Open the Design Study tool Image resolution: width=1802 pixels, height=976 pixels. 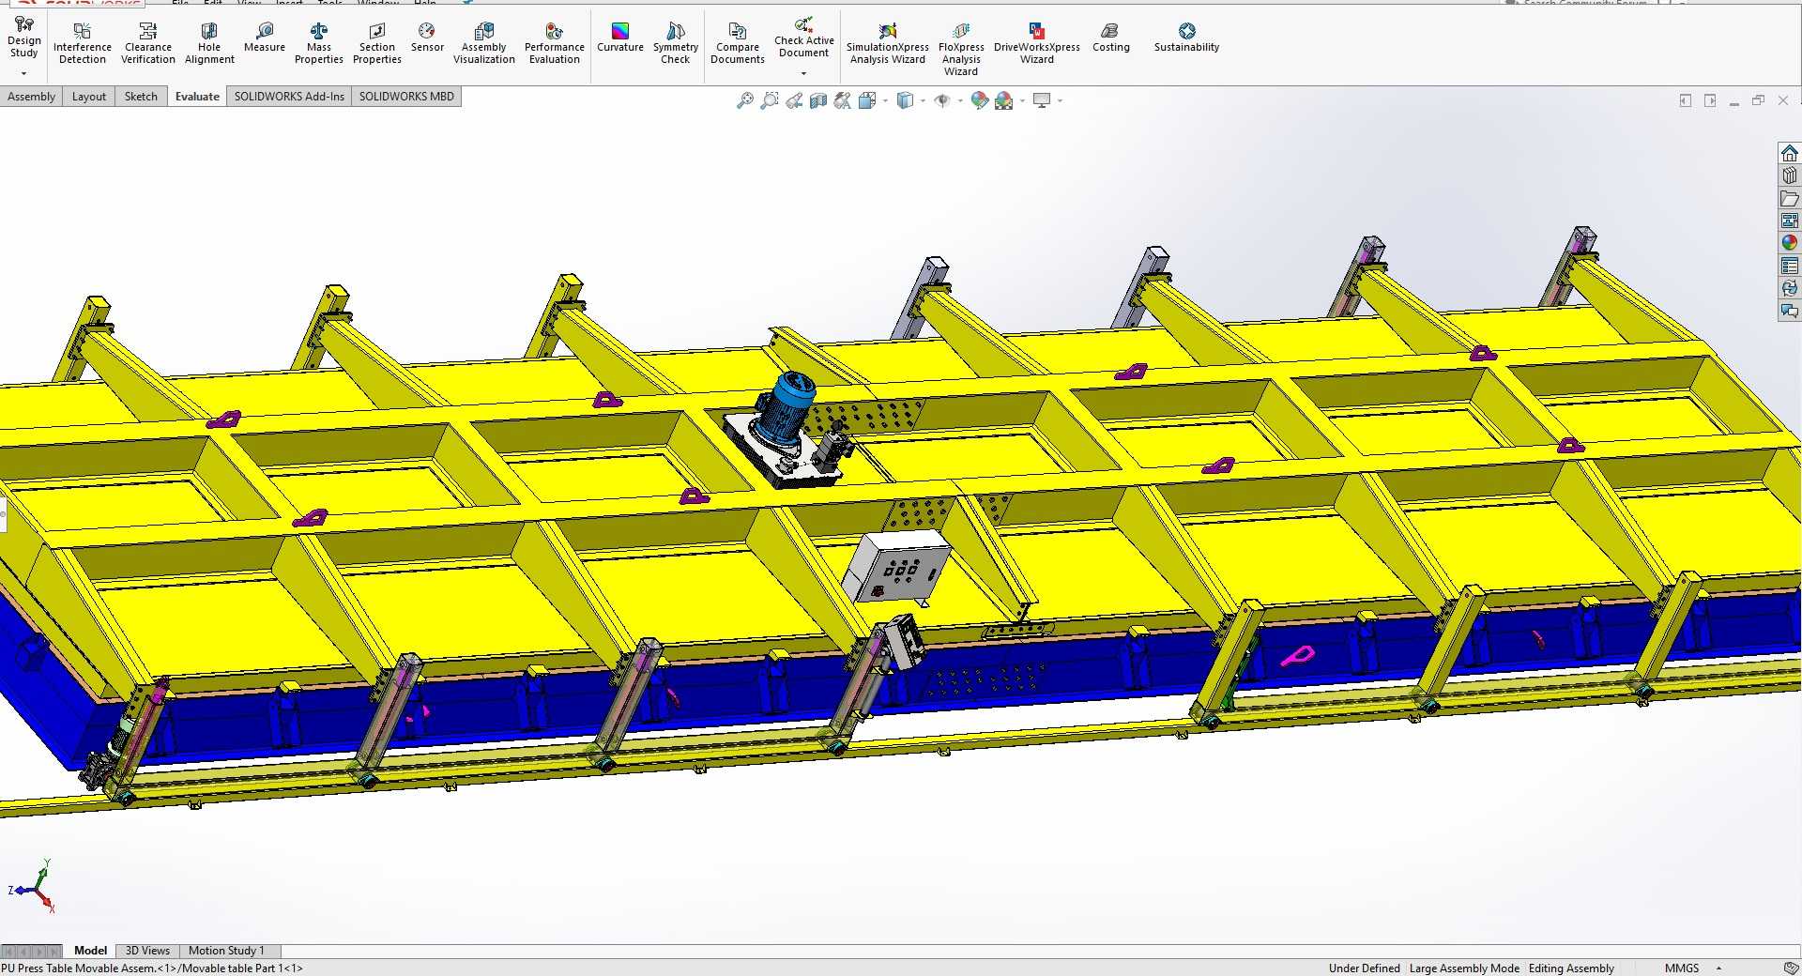[x=23, y=38]
